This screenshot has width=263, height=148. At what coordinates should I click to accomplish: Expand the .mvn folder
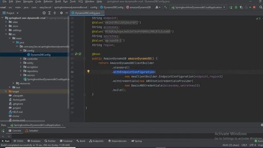pyautogui.click(x=6, y=26)
